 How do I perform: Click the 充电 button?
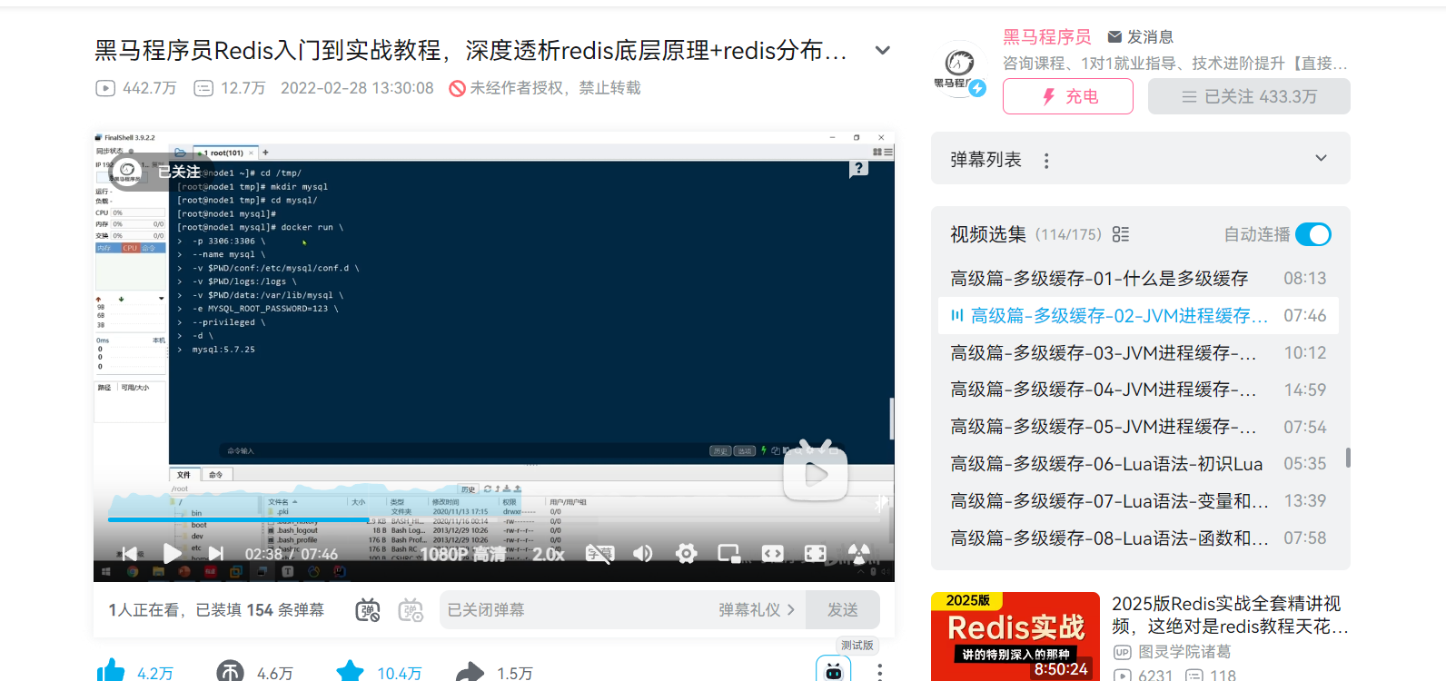pyautogui.click(x=1068, y=96)
